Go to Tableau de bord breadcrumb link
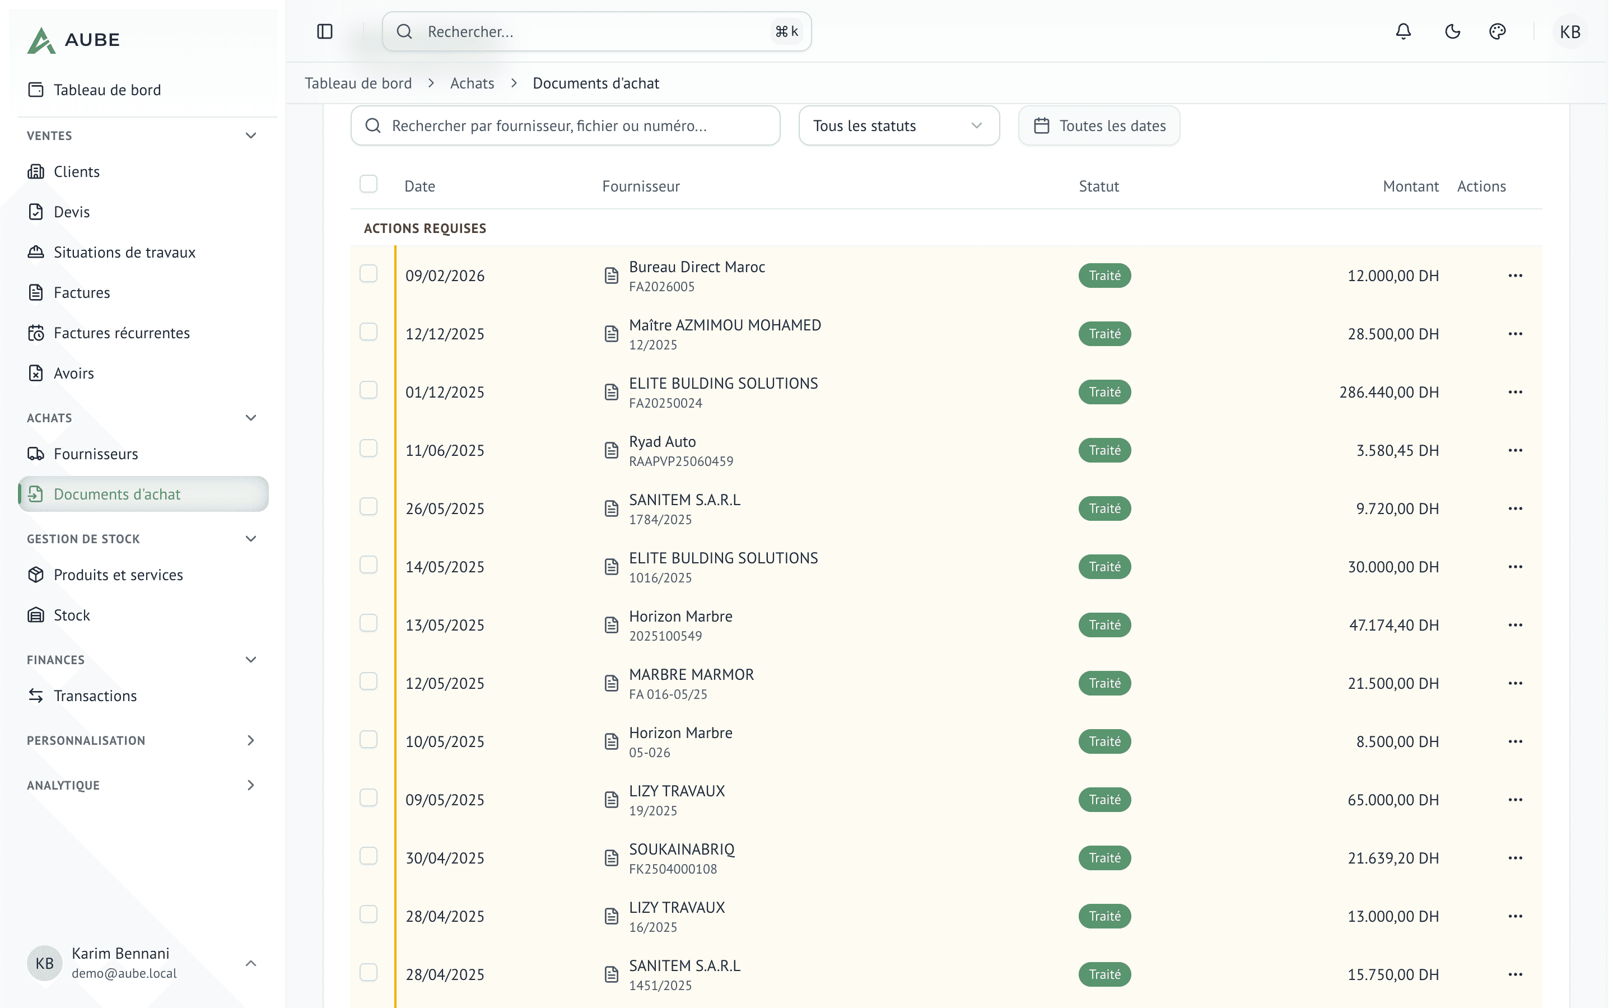 click(x=358, y=83)
